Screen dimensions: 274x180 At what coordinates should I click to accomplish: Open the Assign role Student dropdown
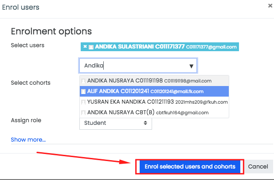[x=115, y=123]
